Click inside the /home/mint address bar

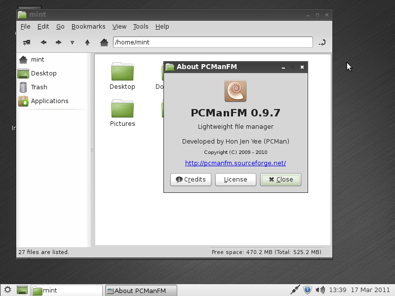212,42
